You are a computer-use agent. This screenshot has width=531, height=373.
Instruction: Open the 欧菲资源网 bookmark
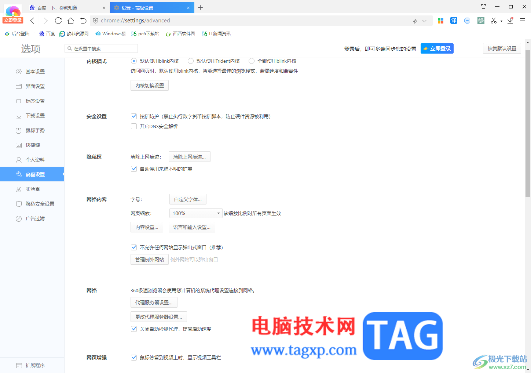74,34
